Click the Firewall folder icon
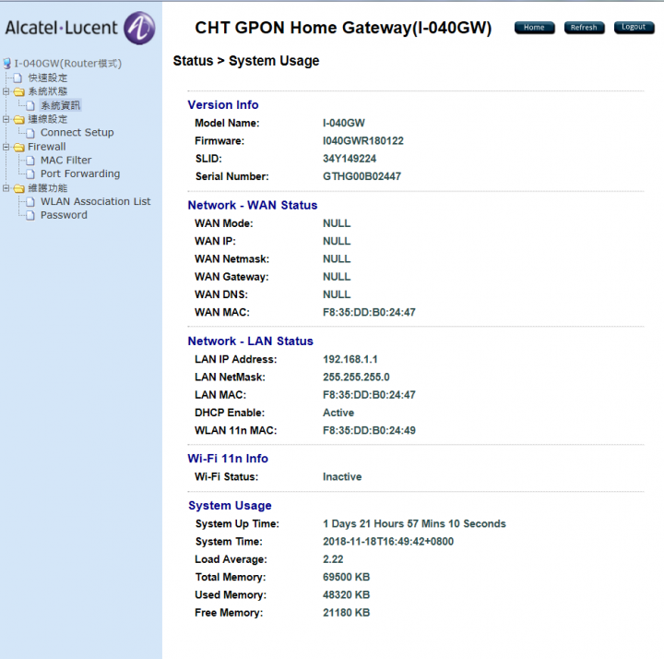 point(18,147)
